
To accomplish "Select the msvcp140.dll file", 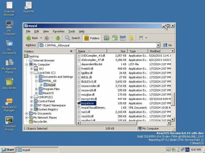I will (x=89, y=99).
